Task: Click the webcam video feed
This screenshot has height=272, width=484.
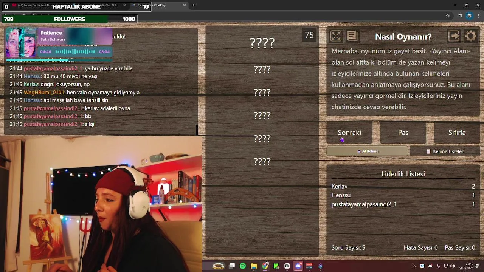Action: click(101, 204)
